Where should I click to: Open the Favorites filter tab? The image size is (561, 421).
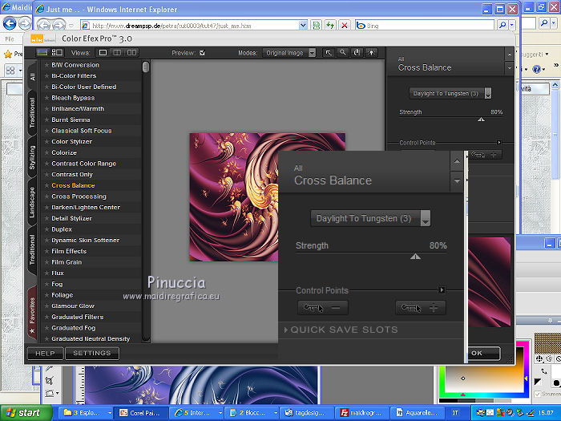point(32,313)
